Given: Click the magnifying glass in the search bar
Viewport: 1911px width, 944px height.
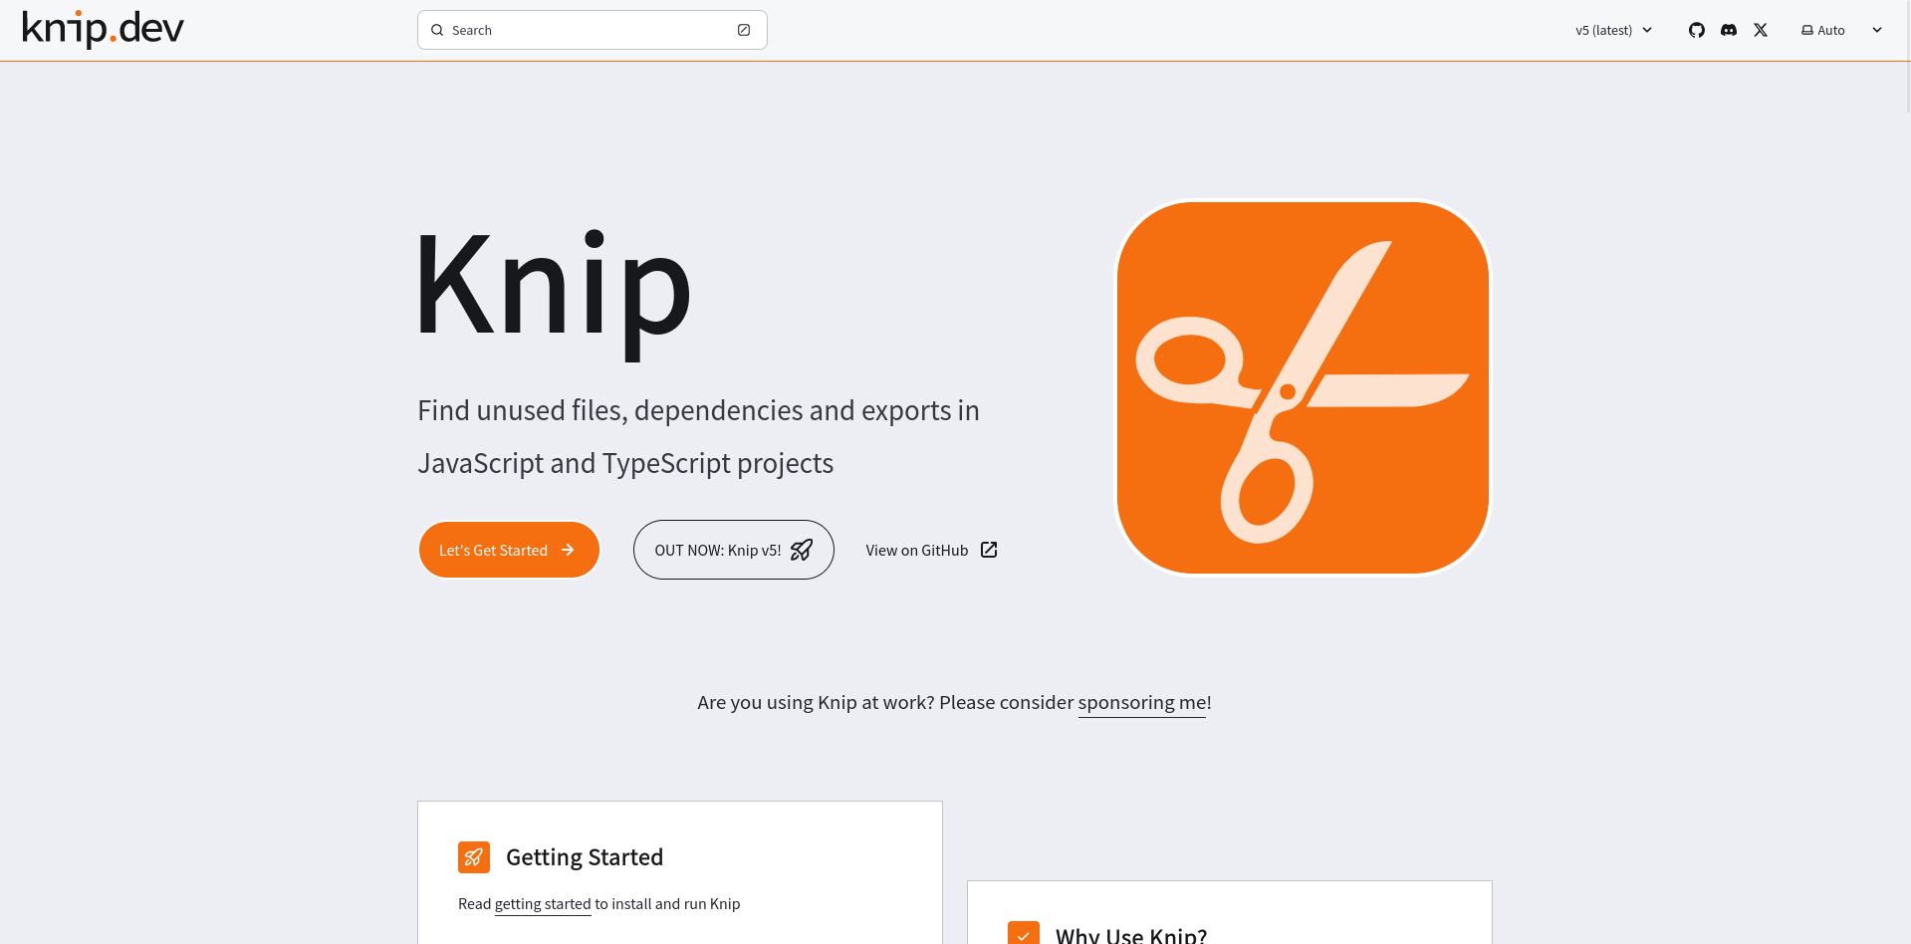Looking at the screenshot, I should pyautogui.click(x=437, y=30).
